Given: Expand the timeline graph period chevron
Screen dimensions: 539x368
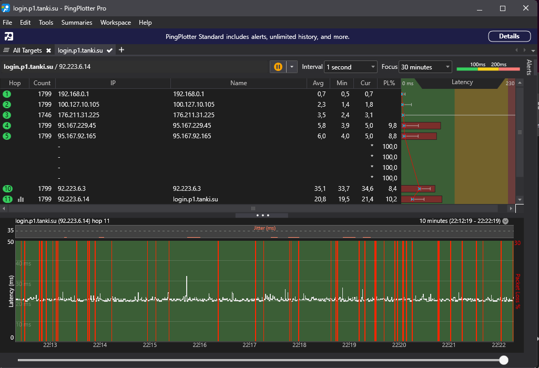Looking at the screenshot, I should (505, 221).
